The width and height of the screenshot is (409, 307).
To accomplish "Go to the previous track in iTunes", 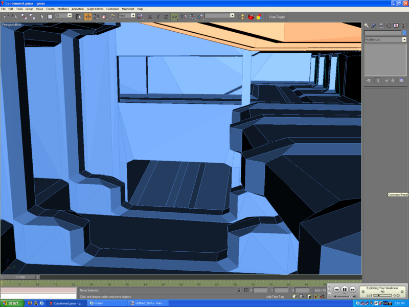I will [x=336, y=290].
